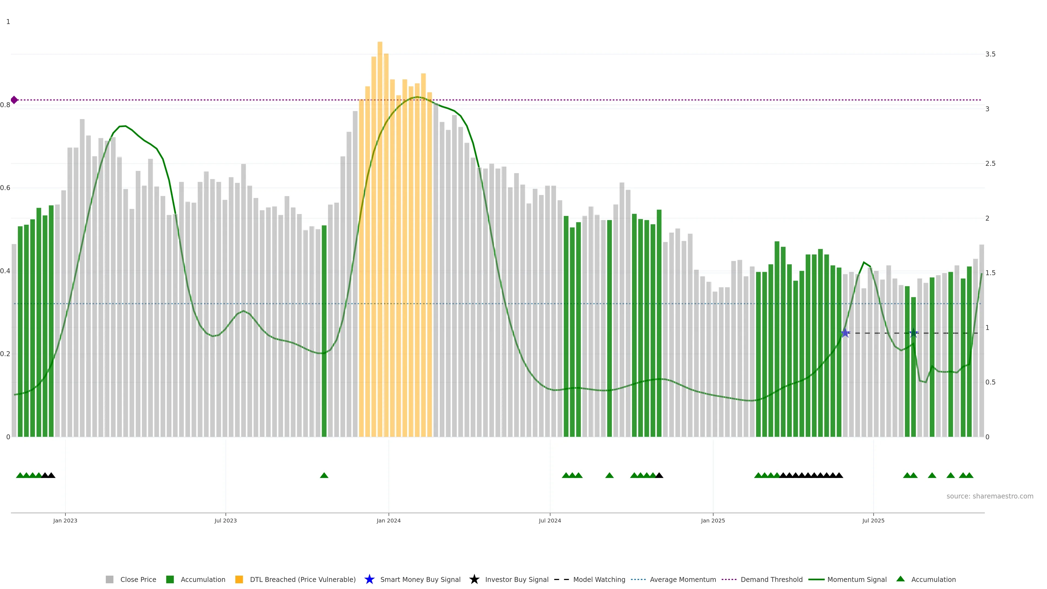Click the Jan 2023 x-axis label
Image resolution: width=1047 pixels, height=589 pixels.
65,520
